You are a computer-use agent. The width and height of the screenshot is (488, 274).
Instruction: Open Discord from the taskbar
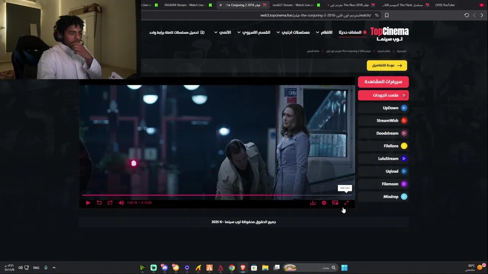[x=165, y=268]
